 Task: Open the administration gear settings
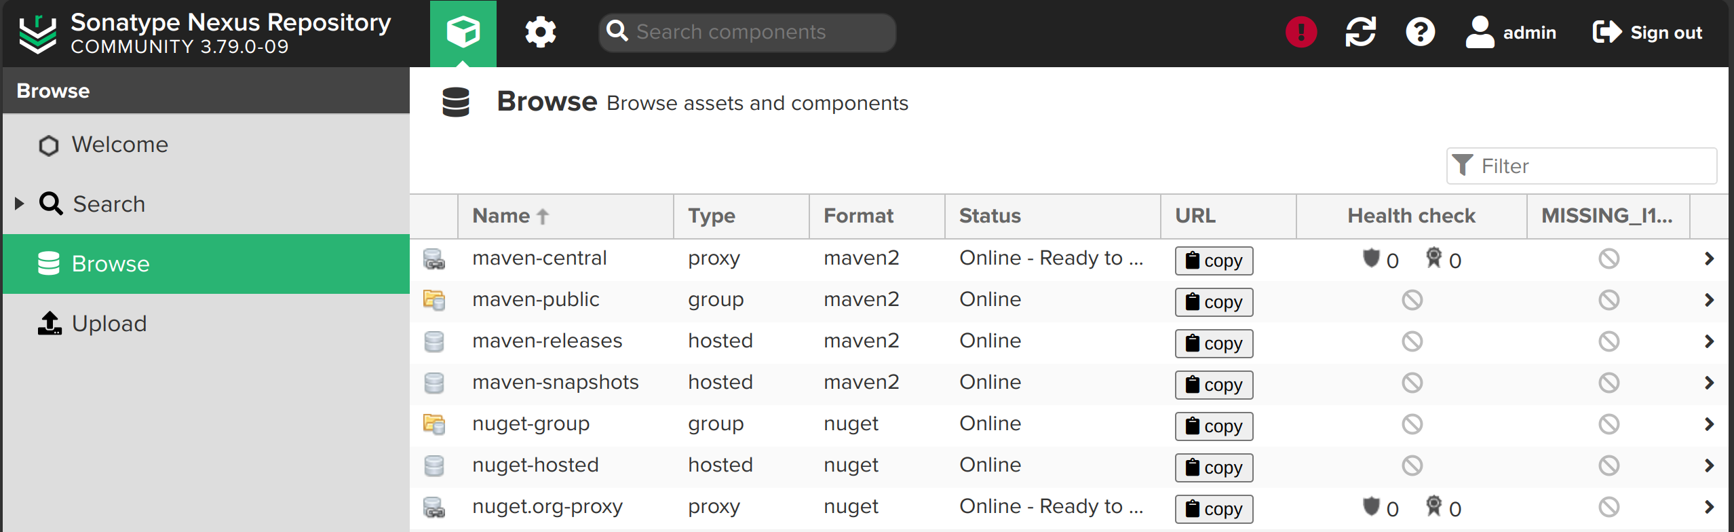coord(541,33)
